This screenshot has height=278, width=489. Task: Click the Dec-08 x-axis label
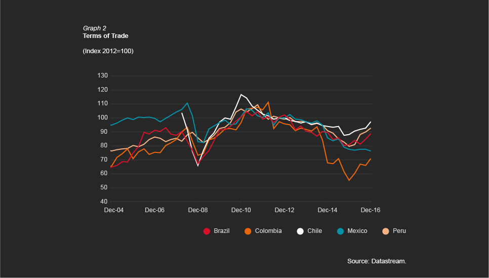click(x=198, y=210)
